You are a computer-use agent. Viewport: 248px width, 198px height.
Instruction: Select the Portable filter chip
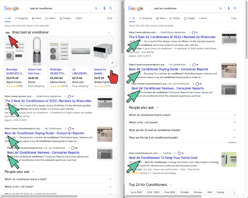(184, 192)
